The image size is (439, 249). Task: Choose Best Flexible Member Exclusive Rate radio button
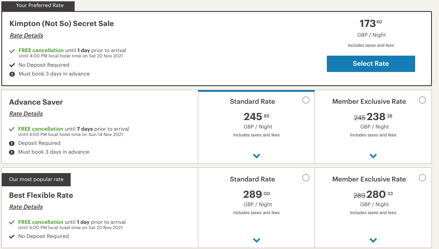[x=422, y=178]
